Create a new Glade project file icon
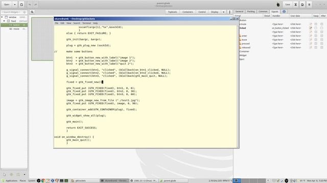The image size is (327, 183). point(21,5)
